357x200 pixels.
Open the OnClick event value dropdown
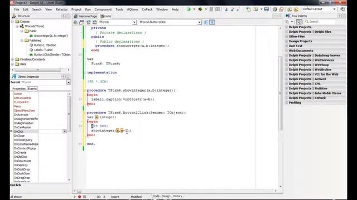[65, 132]
